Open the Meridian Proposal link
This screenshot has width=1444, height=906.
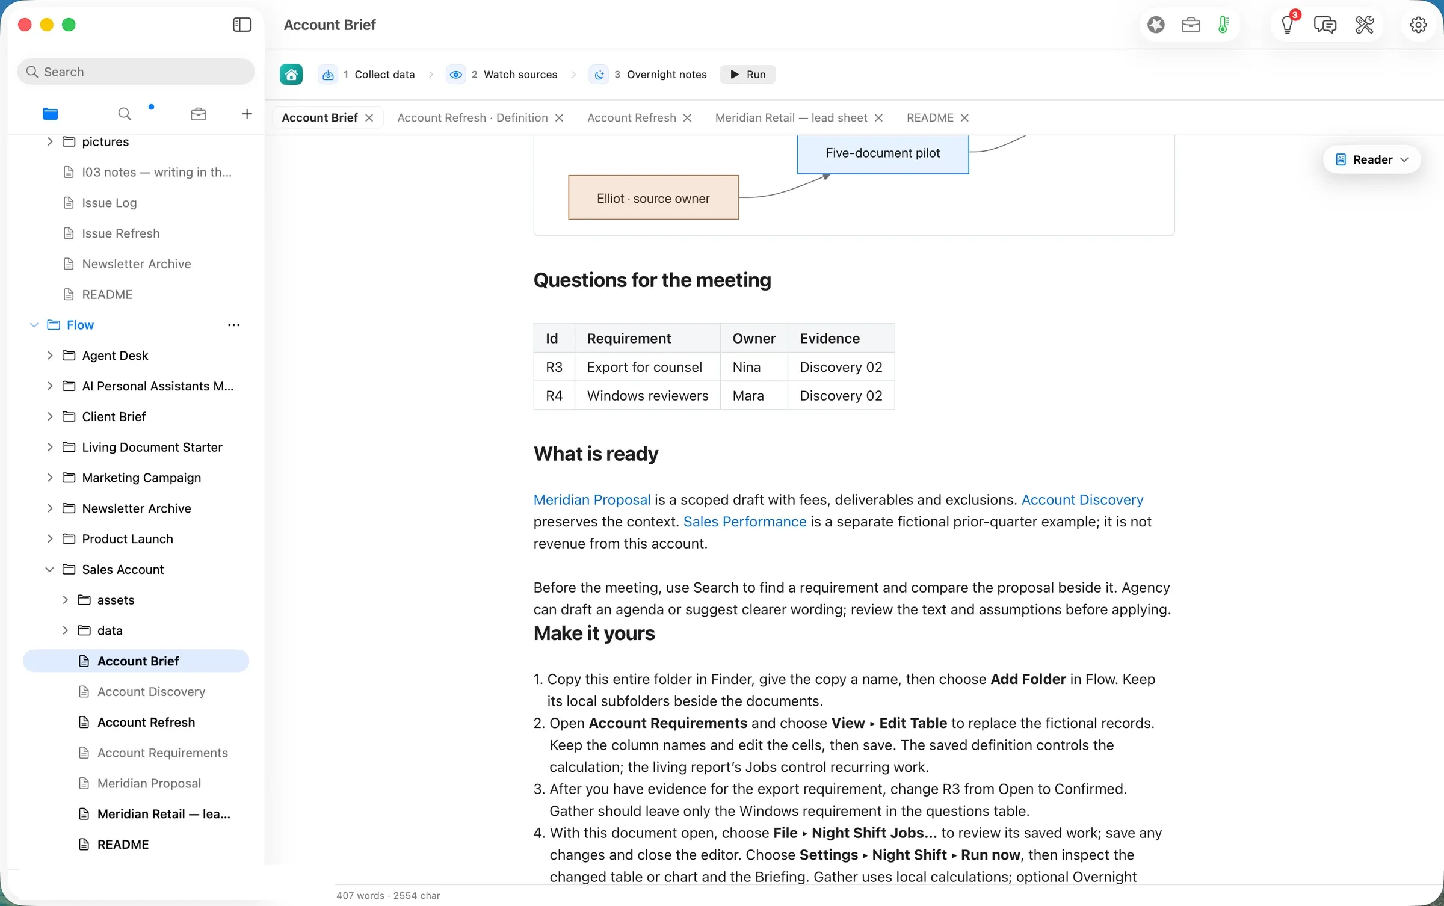[x=592, y=499]
